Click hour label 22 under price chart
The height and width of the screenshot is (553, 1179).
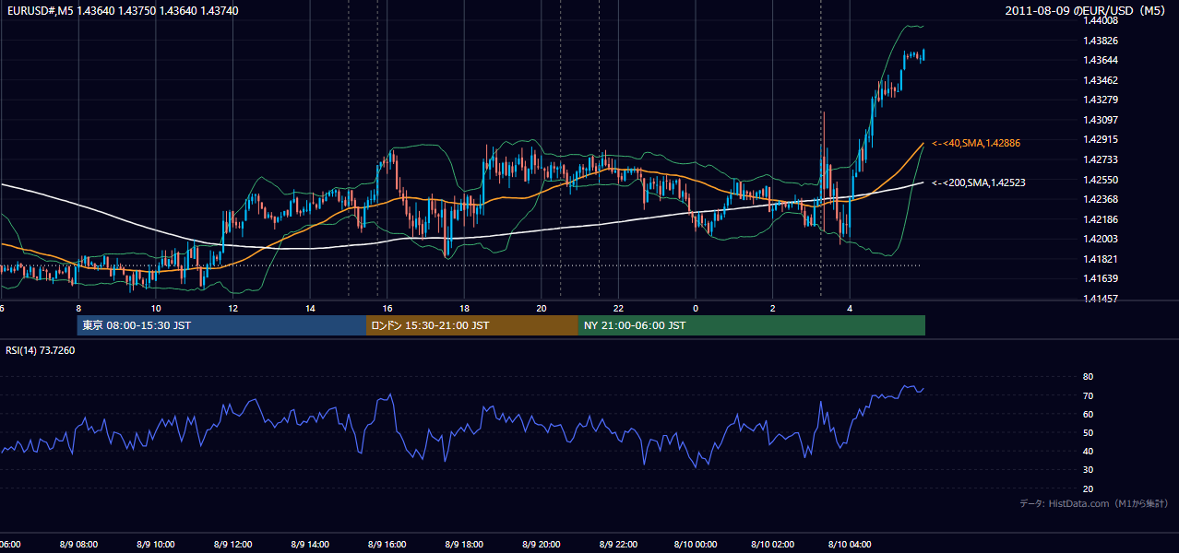619,308
